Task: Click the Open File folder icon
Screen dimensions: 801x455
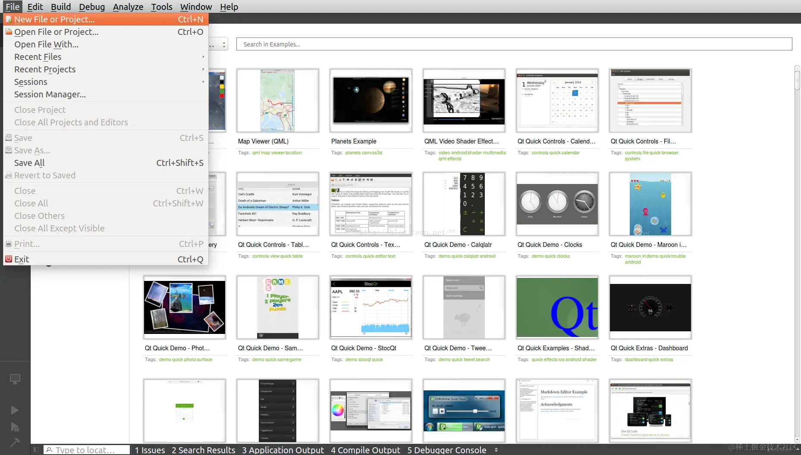Action: point(9,32)
